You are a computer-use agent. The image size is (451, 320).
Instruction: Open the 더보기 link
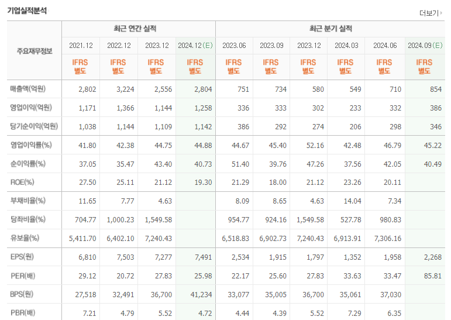click(x=431, y=13)
